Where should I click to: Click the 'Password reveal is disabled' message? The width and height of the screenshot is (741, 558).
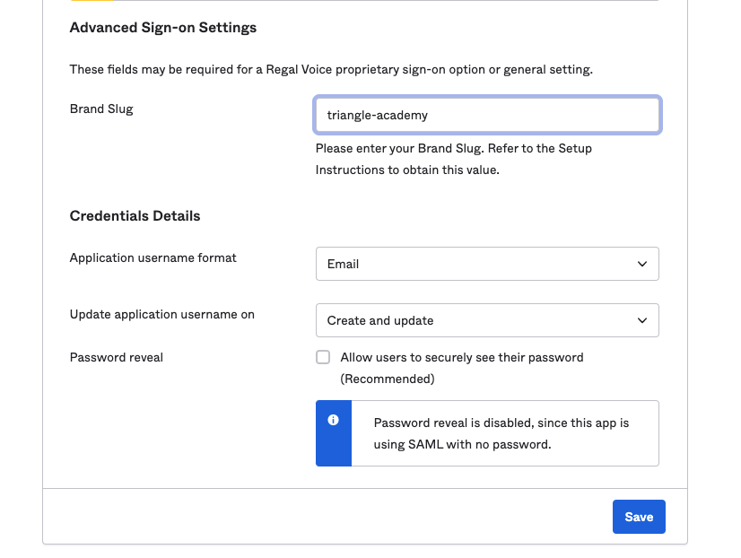pos(501,433)
